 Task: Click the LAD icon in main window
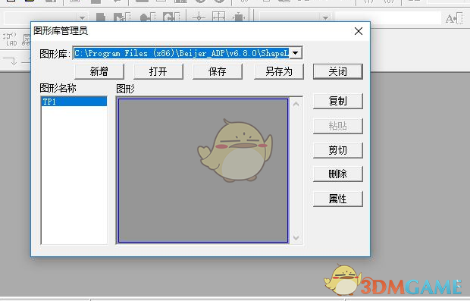(10, 39)
